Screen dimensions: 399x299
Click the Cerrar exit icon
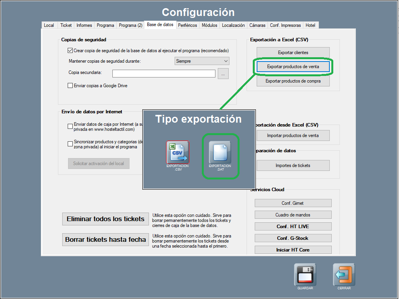(344, 274)
